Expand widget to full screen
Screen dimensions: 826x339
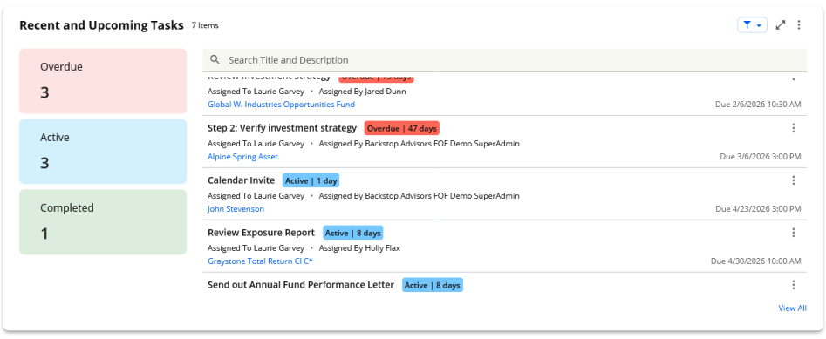[x=781, y=24]
